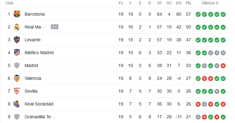Click Granadilla's first grey draw icon

[198, 117]
